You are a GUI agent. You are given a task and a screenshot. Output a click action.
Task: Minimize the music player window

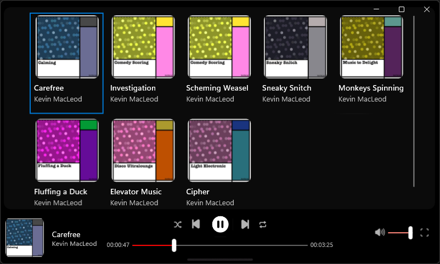(376, 9)
